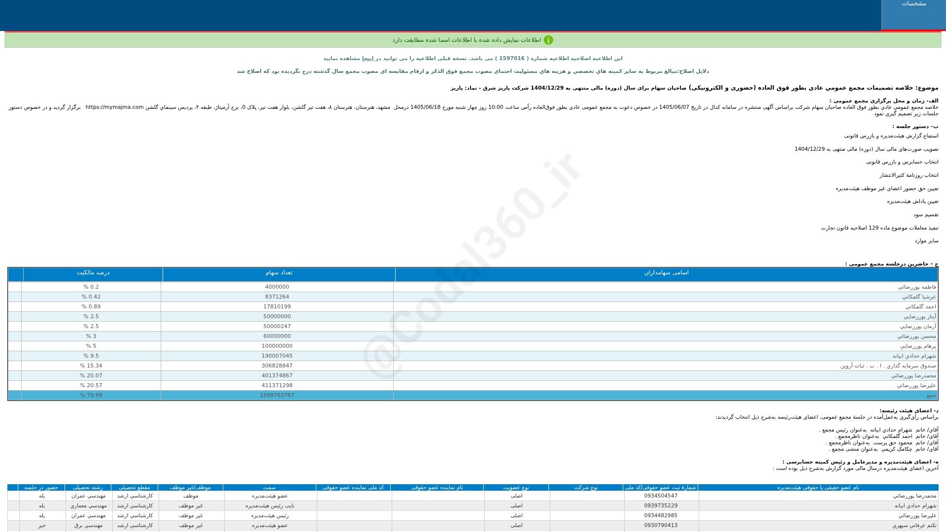The image size is (946, 532).
Task: Select shareholder row فاطمه پوررضائي
Action: coord(473,287)
